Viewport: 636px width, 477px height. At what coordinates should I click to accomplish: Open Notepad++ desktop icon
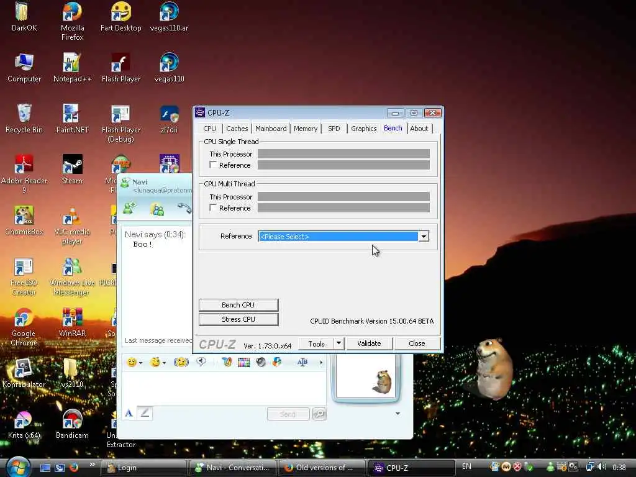point(72,67)
